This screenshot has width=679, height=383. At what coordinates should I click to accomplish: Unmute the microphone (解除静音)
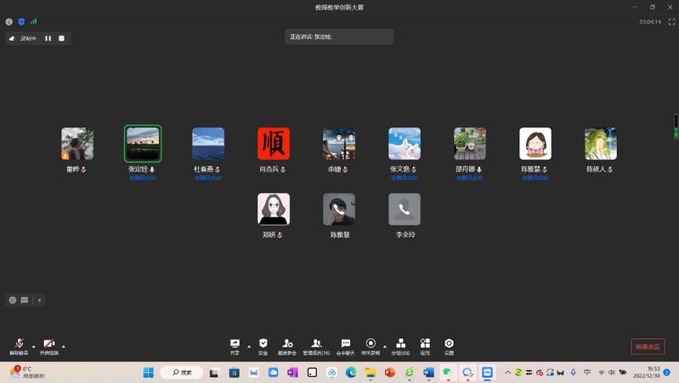19,345
